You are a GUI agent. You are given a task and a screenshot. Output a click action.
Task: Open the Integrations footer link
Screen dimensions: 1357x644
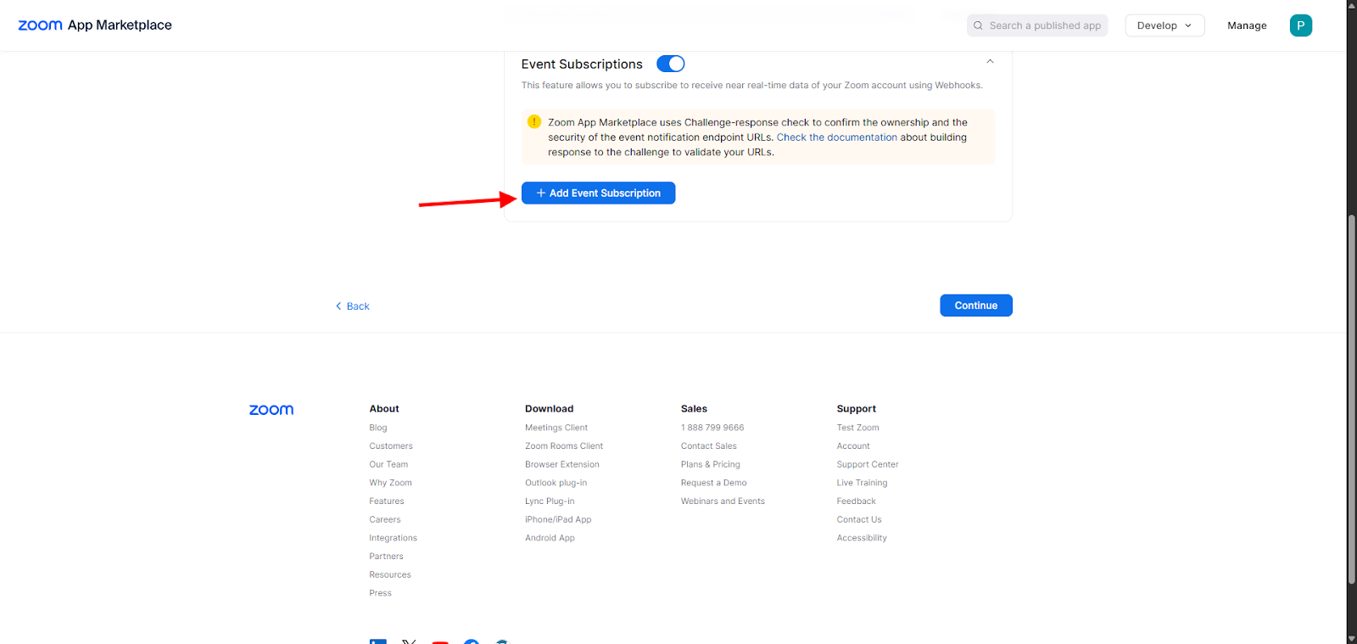pyautogui.click(x=393, y=538)
